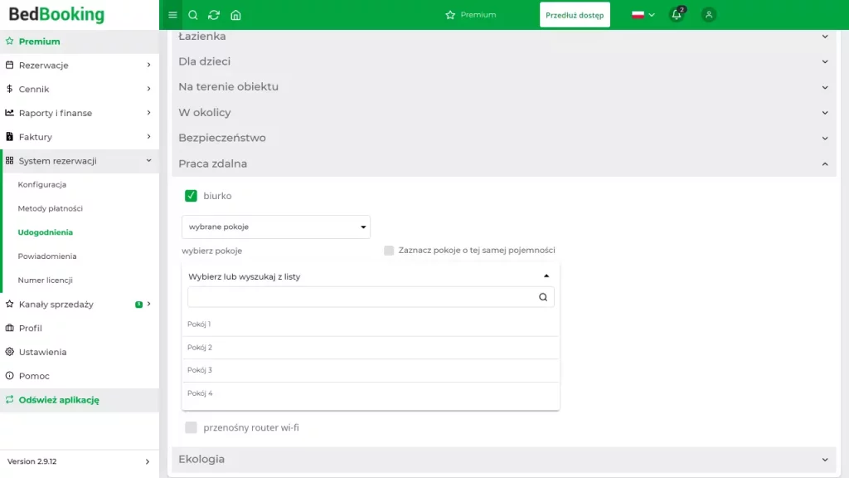Image resolution: width=849 pixels, height=478 pixels.
Task: Open the user account avatar icon
Action: click(x=708, y=15)
